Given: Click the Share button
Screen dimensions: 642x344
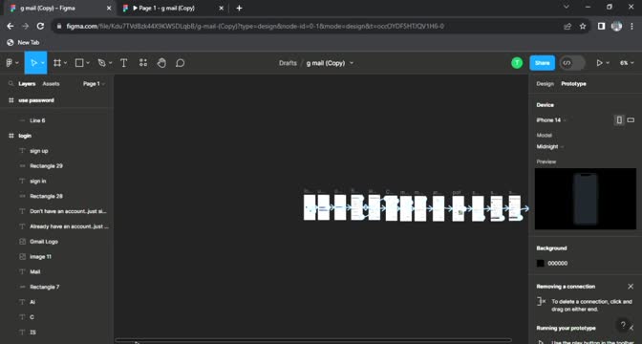Looking at the screenshot, I should tap(542, 63).
